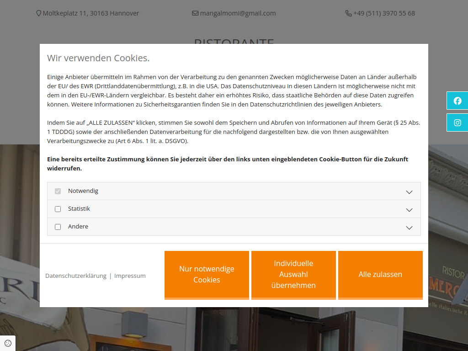Click the disabled Notwendig checkbox
The image size is (468, 351).
click(x=58, y=191)
